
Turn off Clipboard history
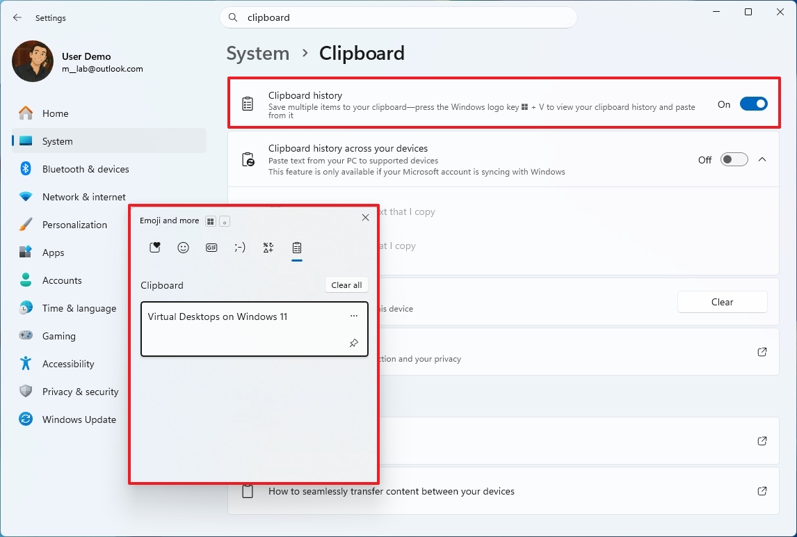pyautogui.click(x=753, y=103)
